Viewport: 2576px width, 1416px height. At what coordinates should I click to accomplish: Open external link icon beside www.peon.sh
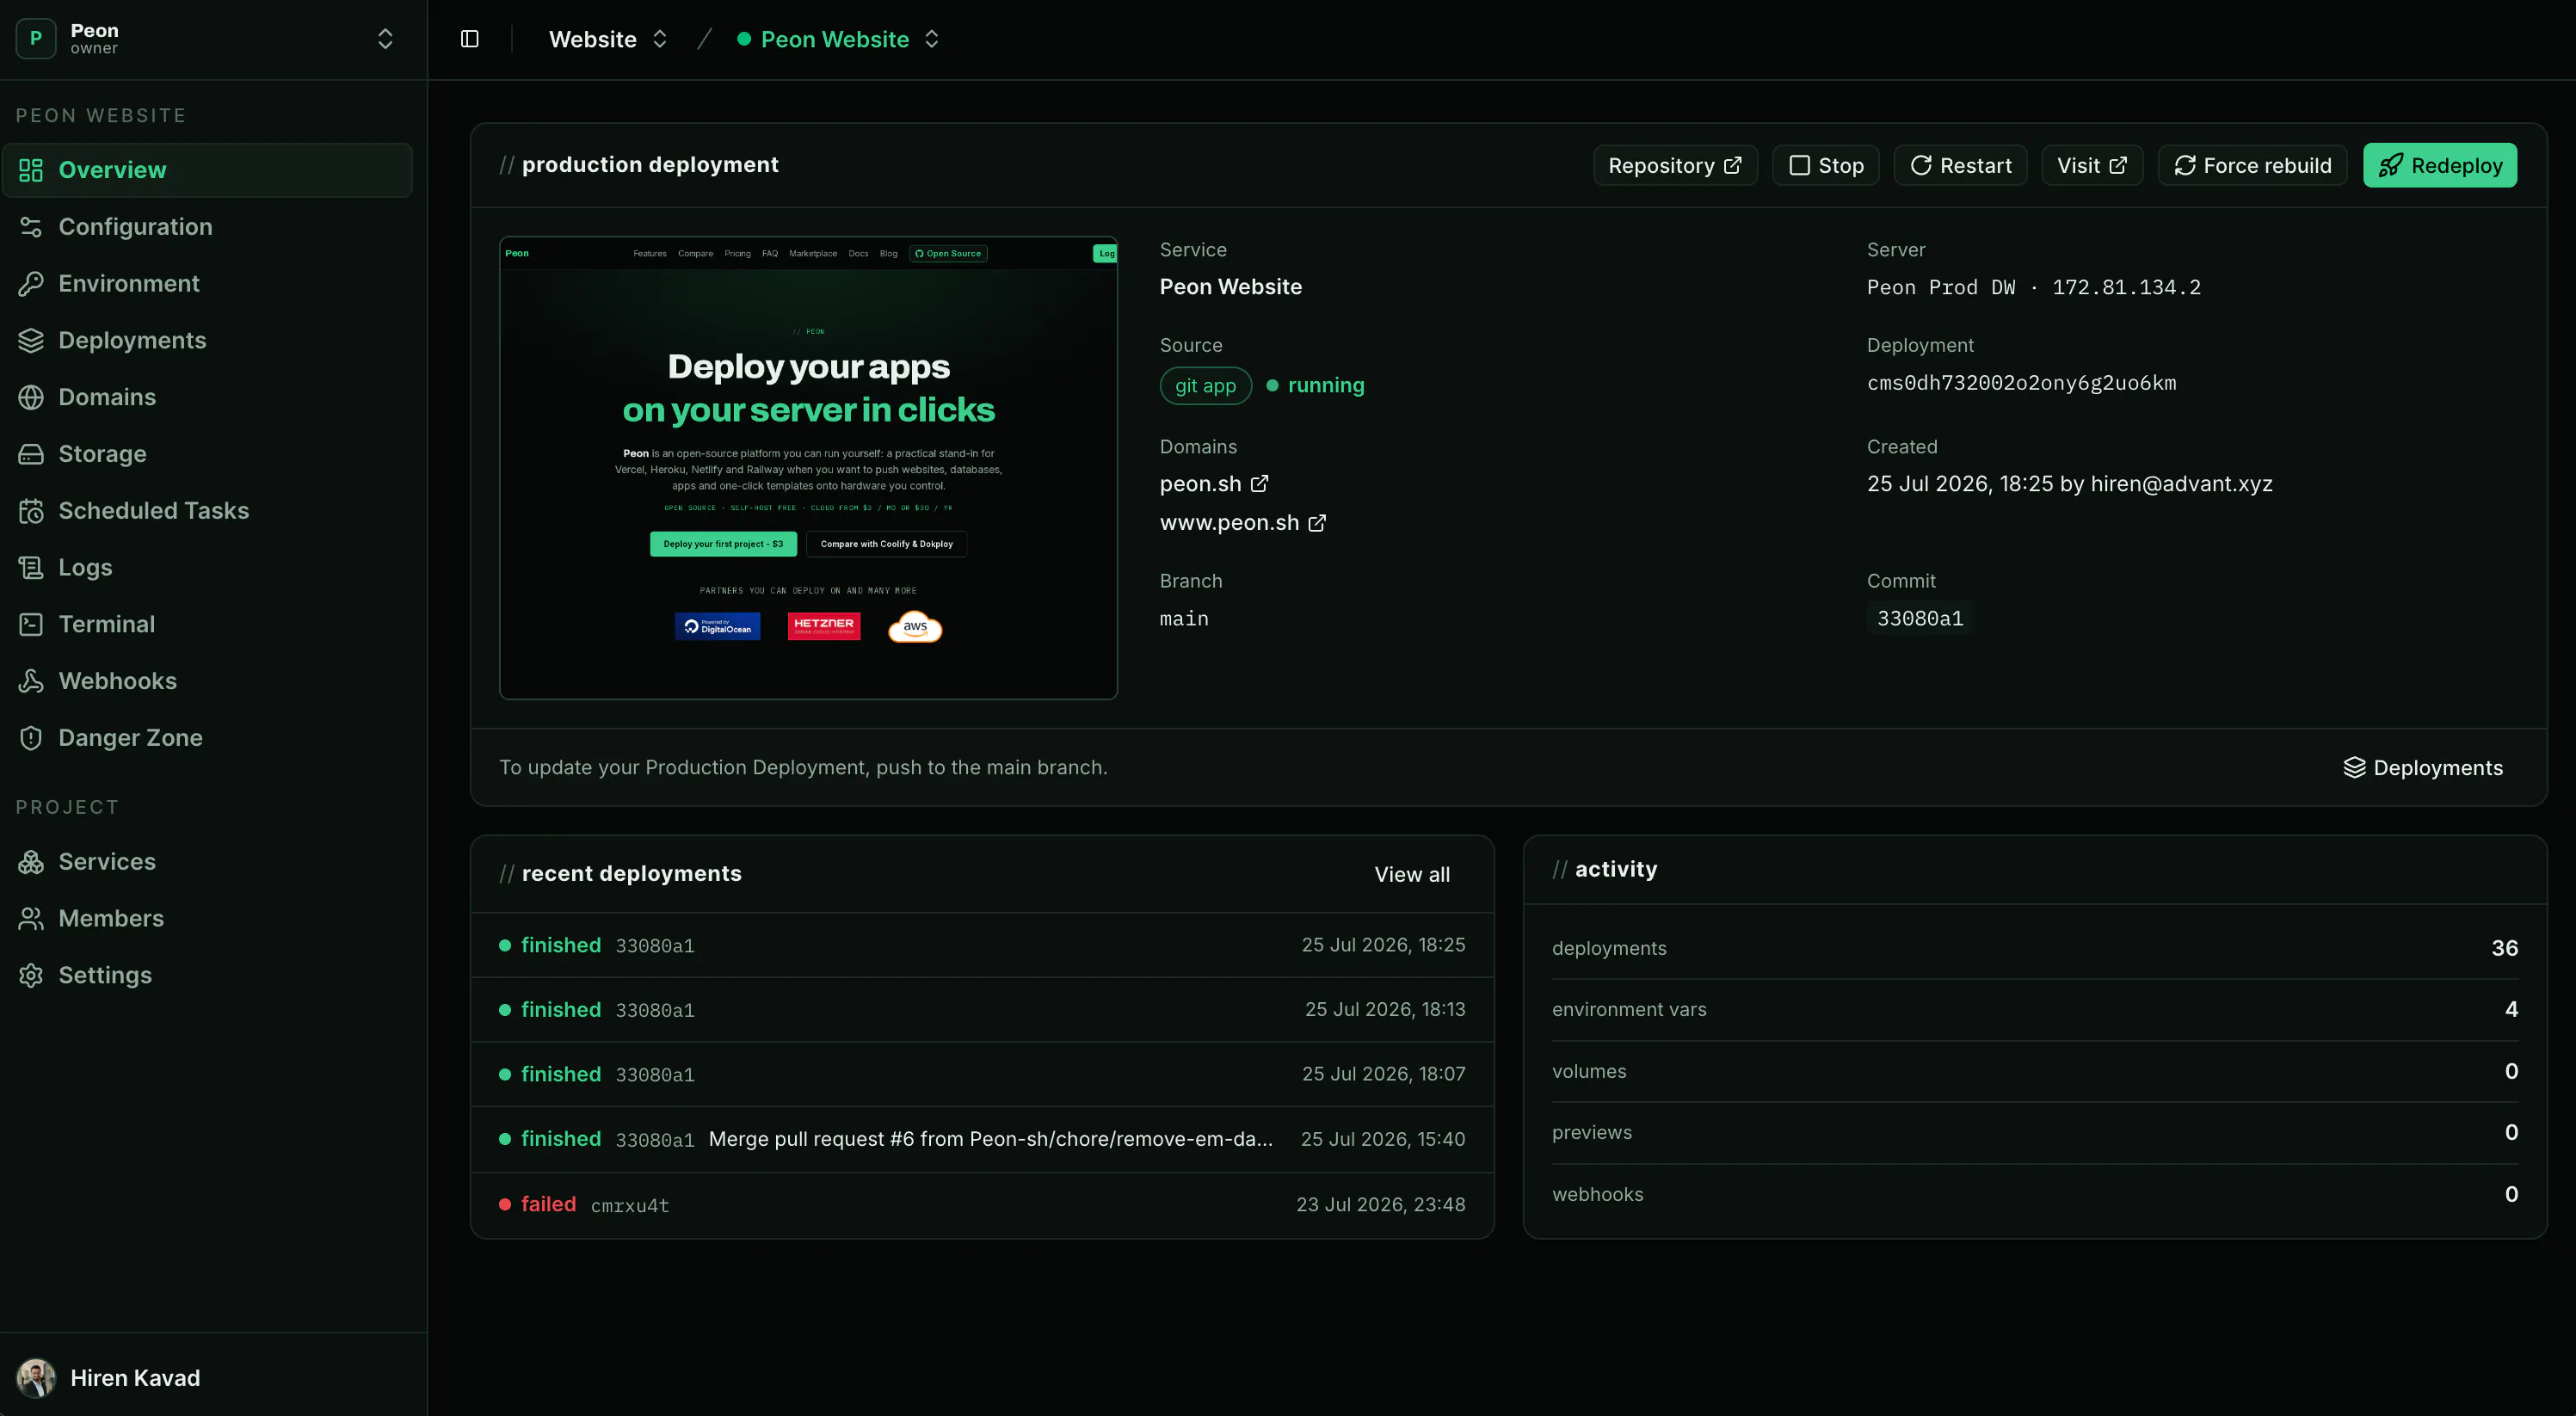tap(1318, 523)
